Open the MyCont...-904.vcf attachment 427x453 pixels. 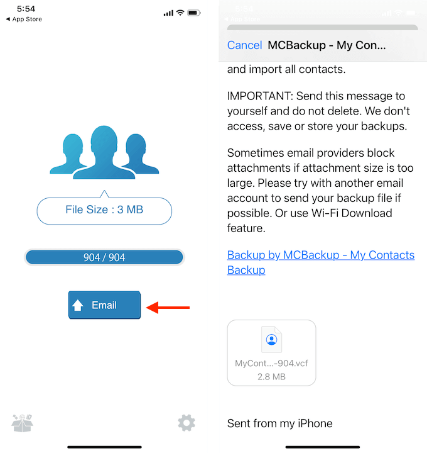271,353
